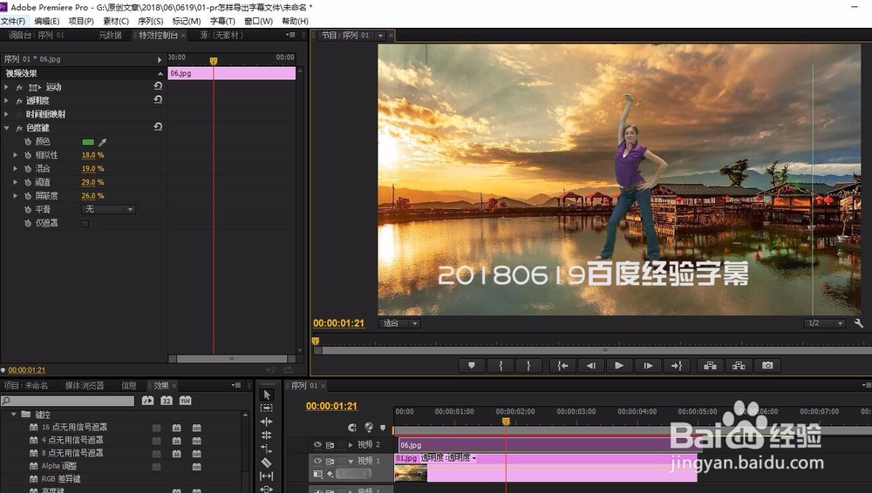Select the Rate Stretch tool
Image resolution: width=872 pixels, height=493 pixels.
(267, 449)
